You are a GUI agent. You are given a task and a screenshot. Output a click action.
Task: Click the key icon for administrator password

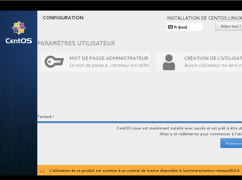pyautogui.click(x=54, y=62)
